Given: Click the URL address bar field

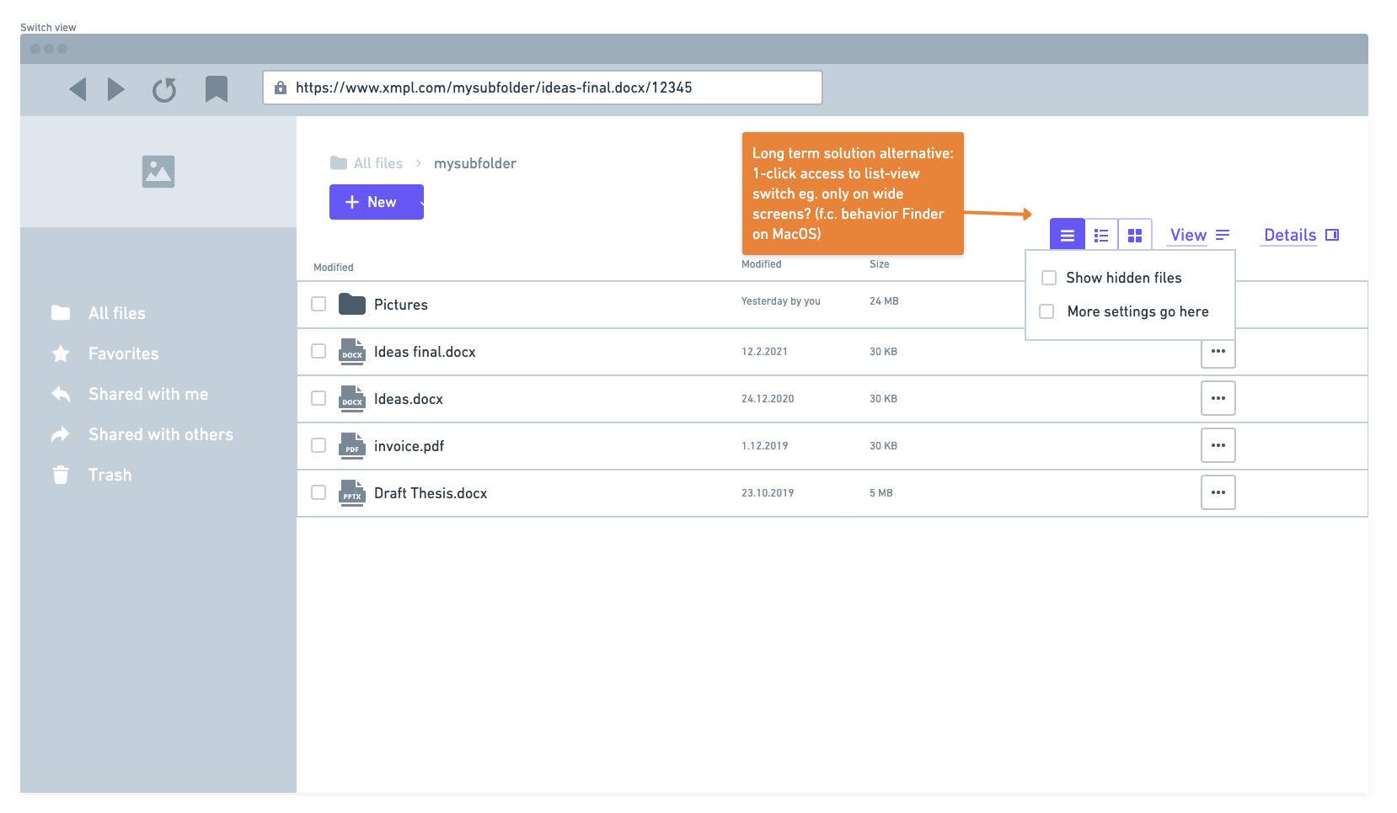Looking at the screenshot, I should [x=543, y=88].
